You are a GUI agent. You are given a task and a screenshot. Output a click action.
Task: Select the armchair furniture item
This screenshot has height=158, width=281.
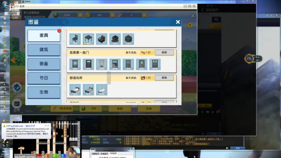tap(102, 39)
